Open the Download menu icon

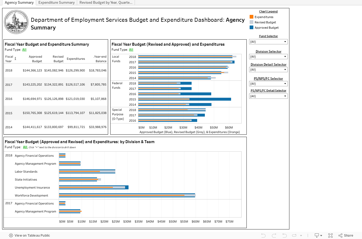tap(318, 235)
